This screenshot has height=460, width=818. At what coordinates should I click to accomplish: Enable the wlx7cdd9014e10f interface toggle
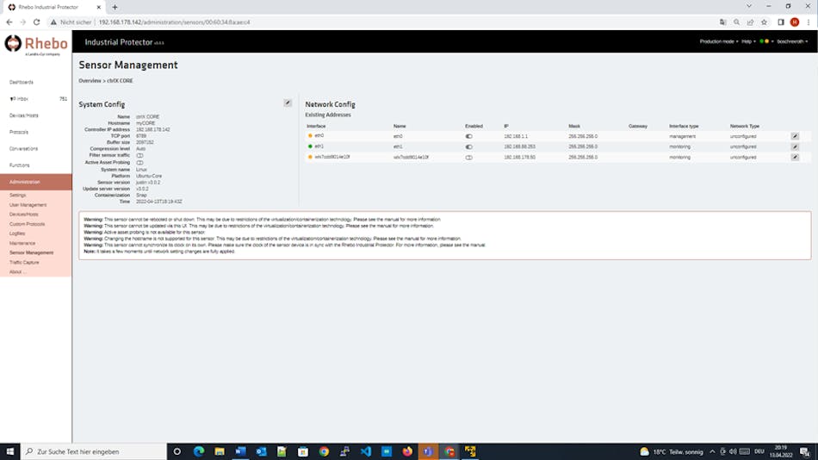coord(468,157)
